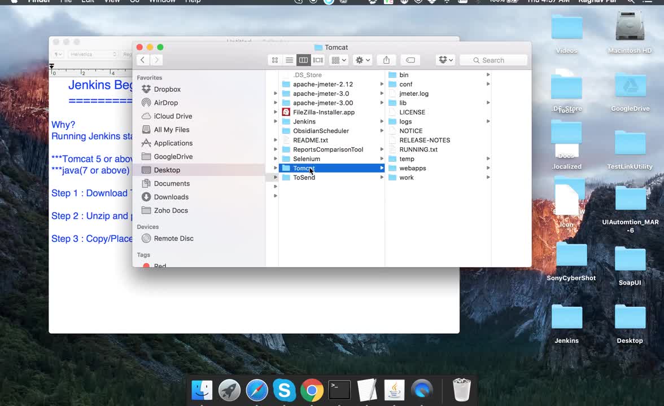Click the Share toolbar button
The width and height of the screenshot is (664, 406).
[x=387, y=60]
